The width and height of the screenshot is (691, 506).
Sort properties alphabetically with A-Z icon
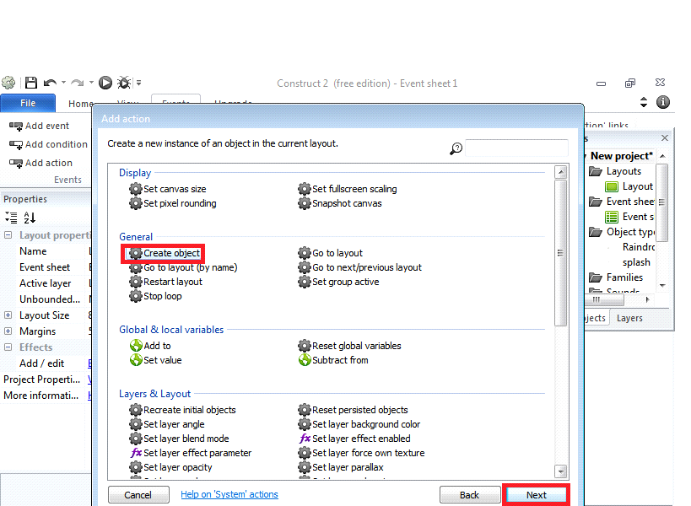(x=30, y=218)
